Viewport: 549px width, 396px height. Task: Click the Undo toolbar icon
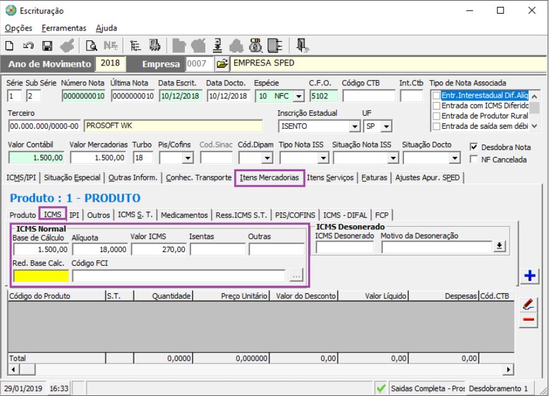click(27, 45)
